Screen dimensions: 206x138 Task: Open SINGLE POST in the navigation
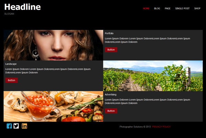point(182,8)
